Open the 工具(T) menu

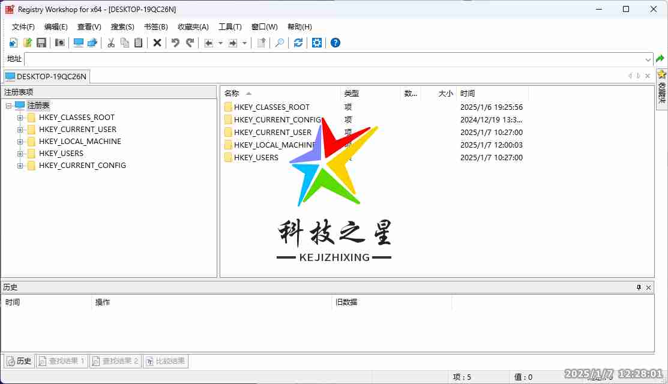(x=230, y=26)
